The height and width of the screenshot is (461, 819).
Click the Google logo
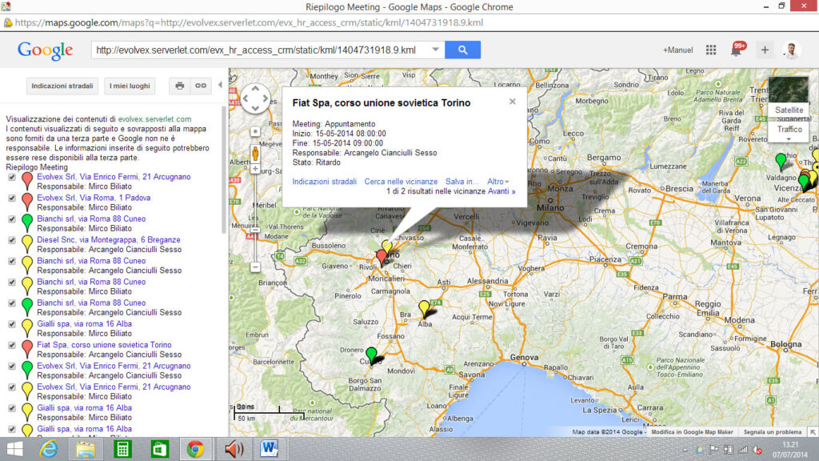tap(45, 50)
